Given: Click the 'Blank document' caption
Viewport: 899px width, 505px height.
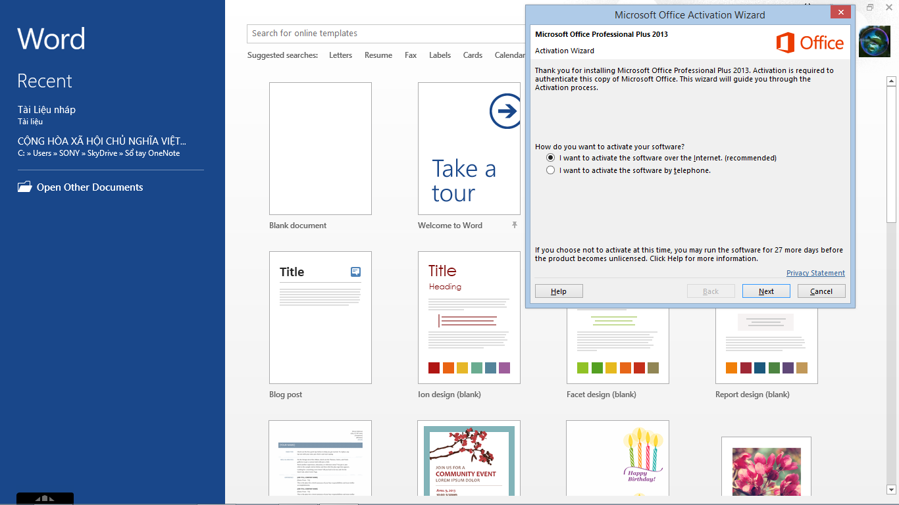Looking at the screenshot, I should (297, 226).
